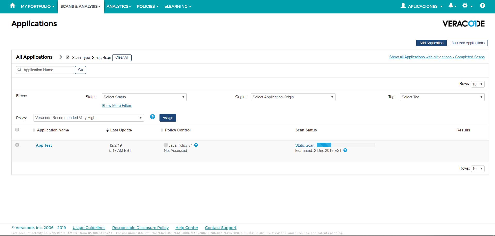
Task: Open the Responsible Disclosure Policy link
Action: click(x=140, y=228)
